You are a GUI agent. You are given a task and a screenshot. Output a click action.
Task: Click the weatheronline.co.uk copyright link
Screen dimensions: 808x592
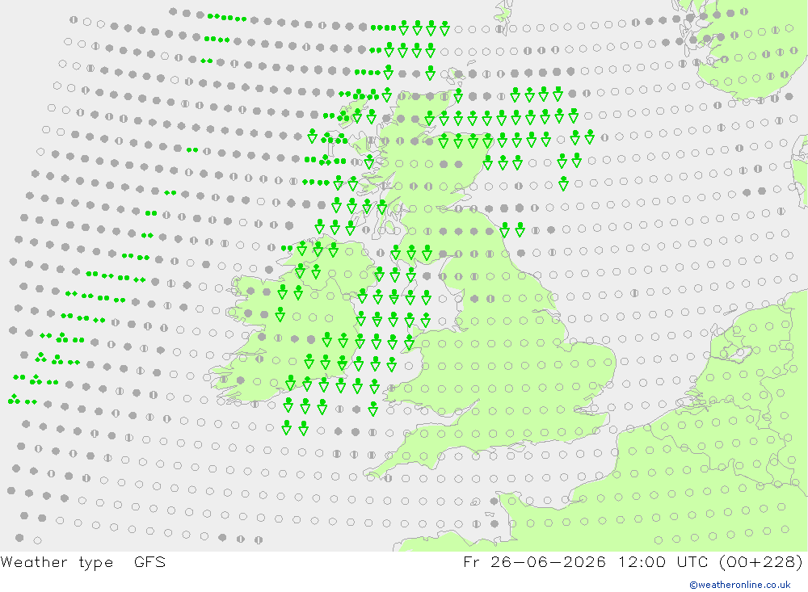[739, 585]
